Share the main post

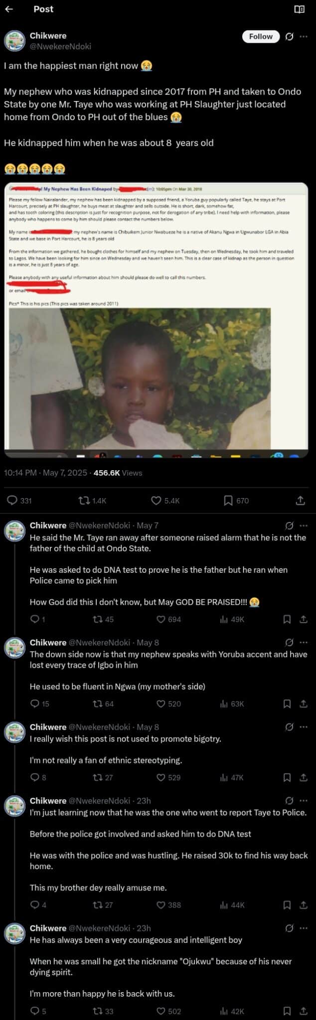pos(300,501)
